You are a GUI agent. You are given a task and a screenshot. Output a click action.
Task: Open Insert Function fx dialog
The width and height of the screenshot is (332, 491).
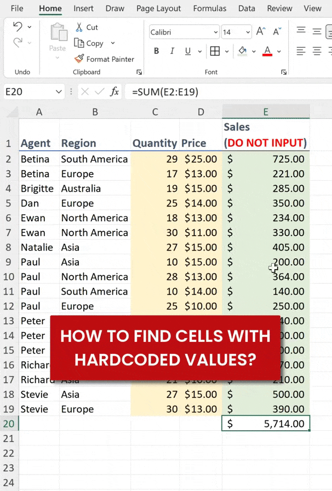115,92
